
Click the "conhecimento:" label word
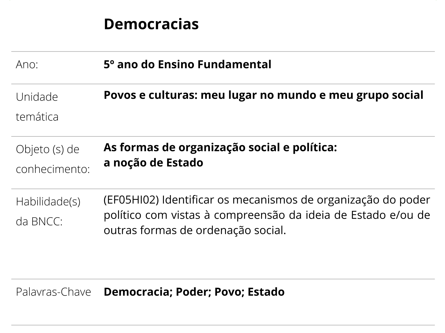(53, 169)
